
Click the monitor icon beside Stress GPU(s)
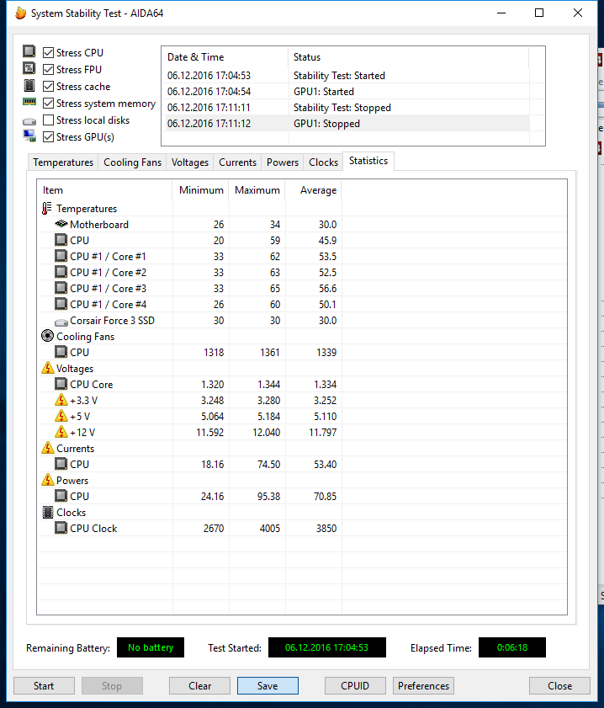29,136
